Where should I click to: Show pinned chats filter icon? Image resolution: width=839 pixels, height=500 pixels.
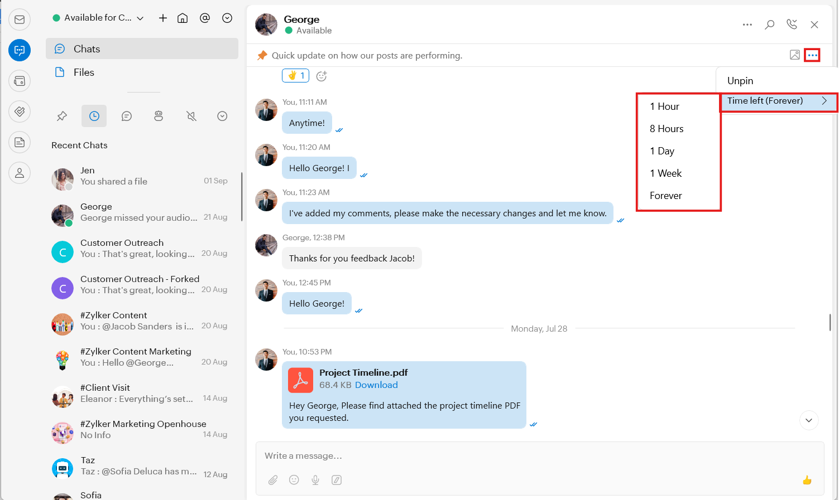click(62, 116)
